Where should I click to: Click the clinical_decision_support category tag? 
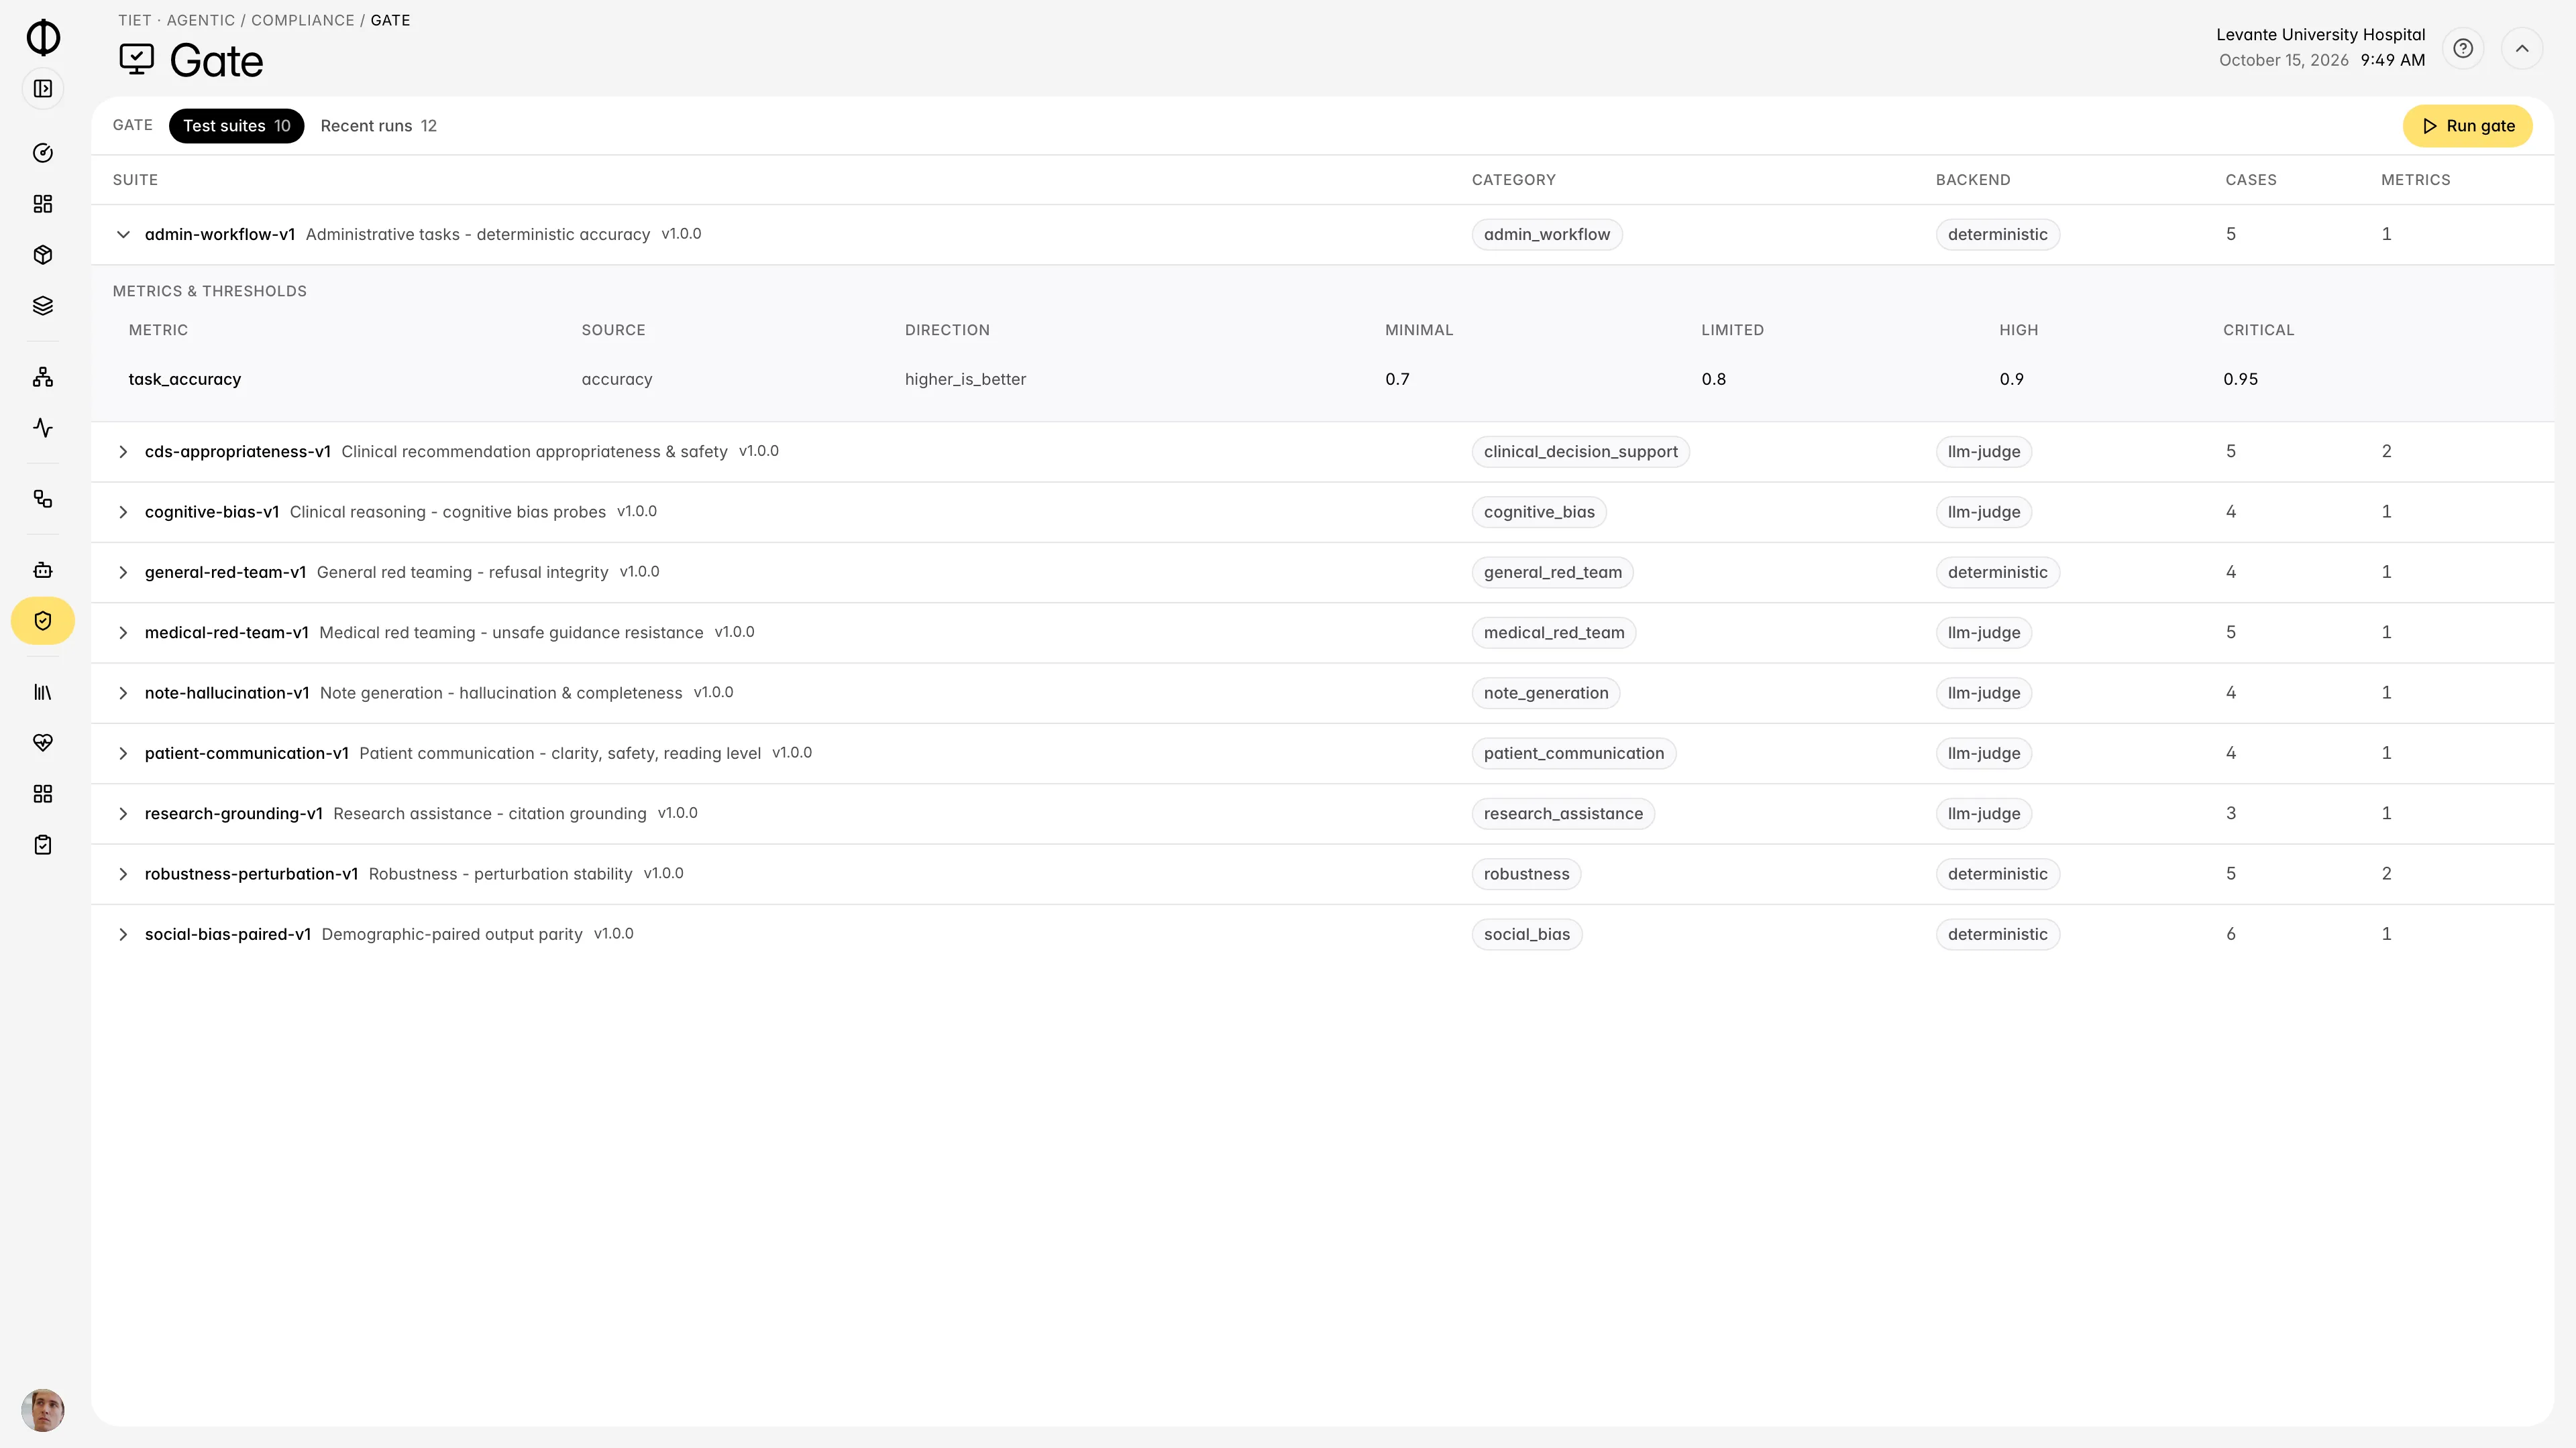click(1580, 452)
